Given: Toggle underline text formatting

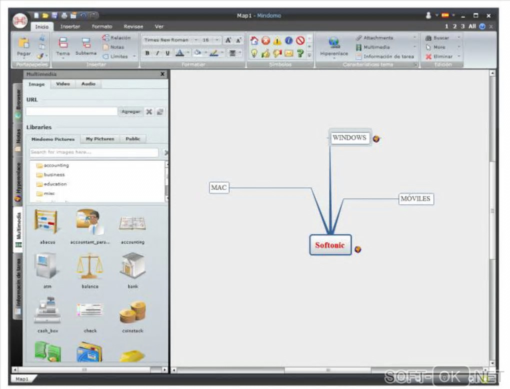Looking at the screenshot, I should (x=167, y=53).
